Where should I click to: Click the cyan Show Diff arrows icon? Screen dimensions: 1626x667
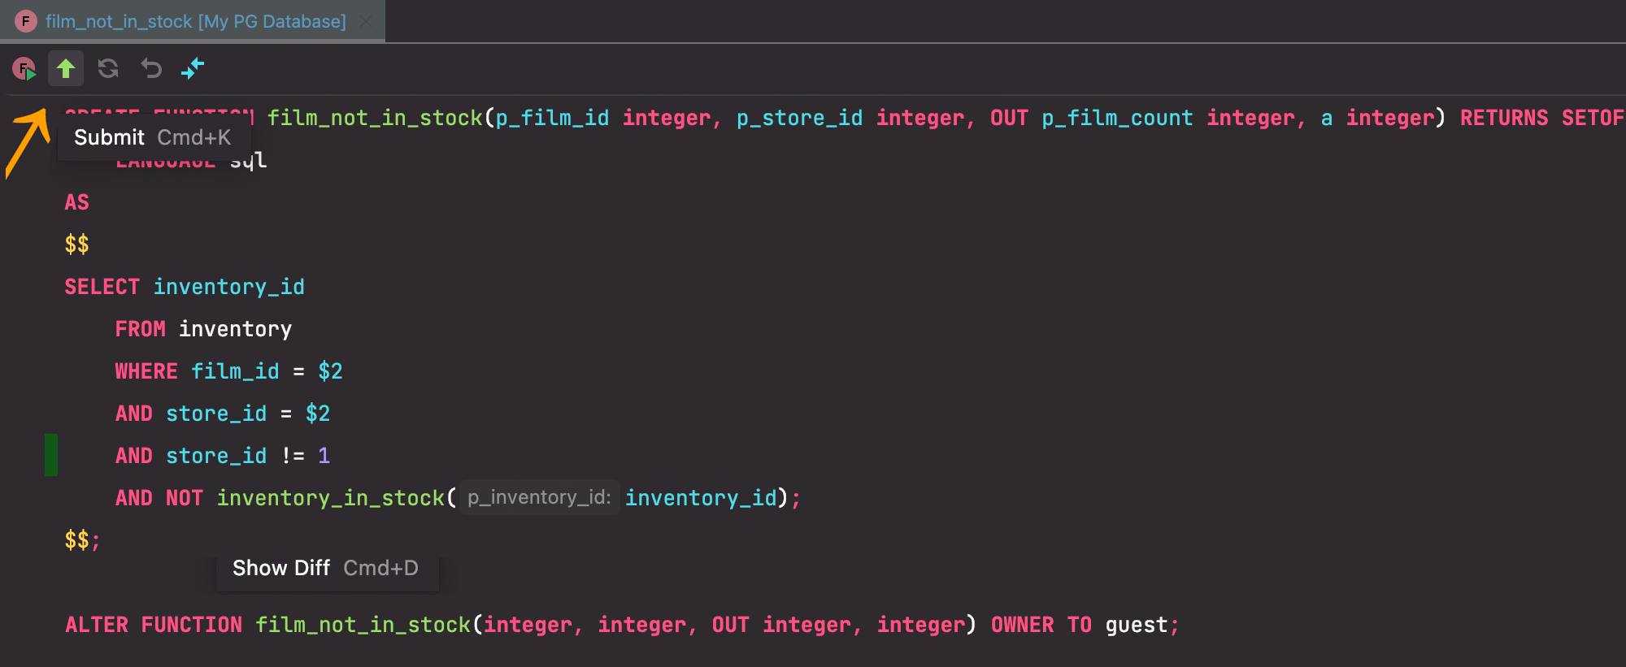[193, 68]
